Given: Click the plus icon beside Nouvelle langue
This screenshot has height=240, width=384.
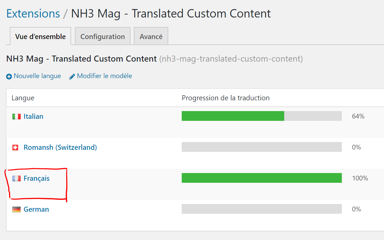Looking at the screenshot, I should (9, 77).
